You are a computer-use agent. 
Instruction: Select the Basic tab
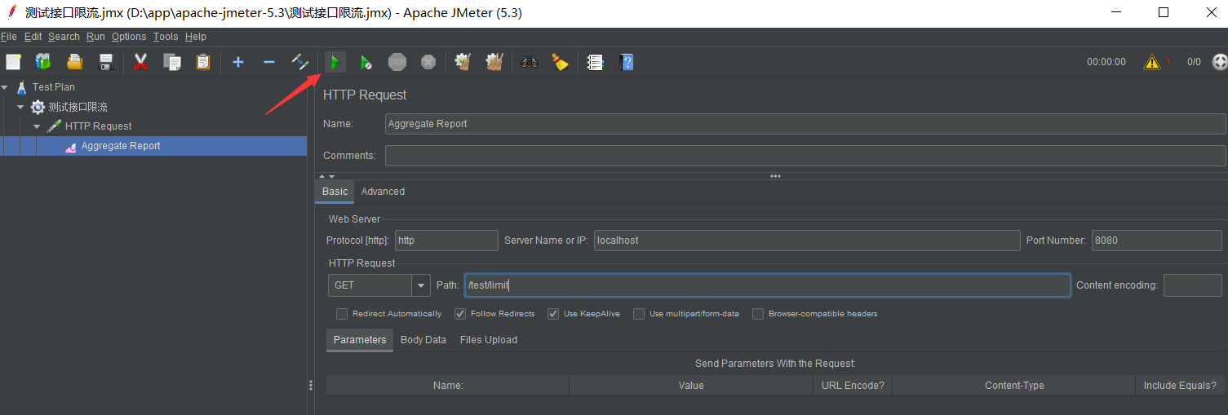[x=335, y=192]
